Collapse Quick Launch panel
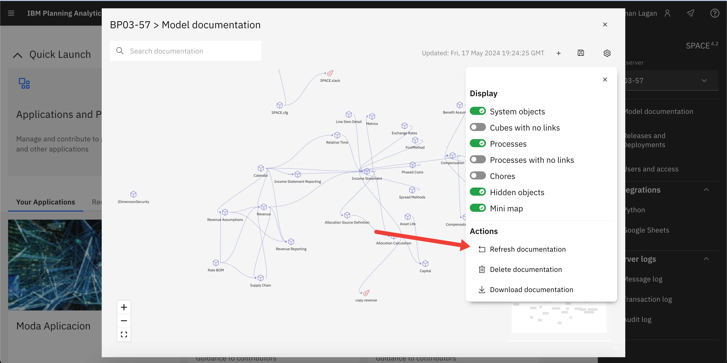The width and height of the screenshot is (727, 363). click(17, 54)
